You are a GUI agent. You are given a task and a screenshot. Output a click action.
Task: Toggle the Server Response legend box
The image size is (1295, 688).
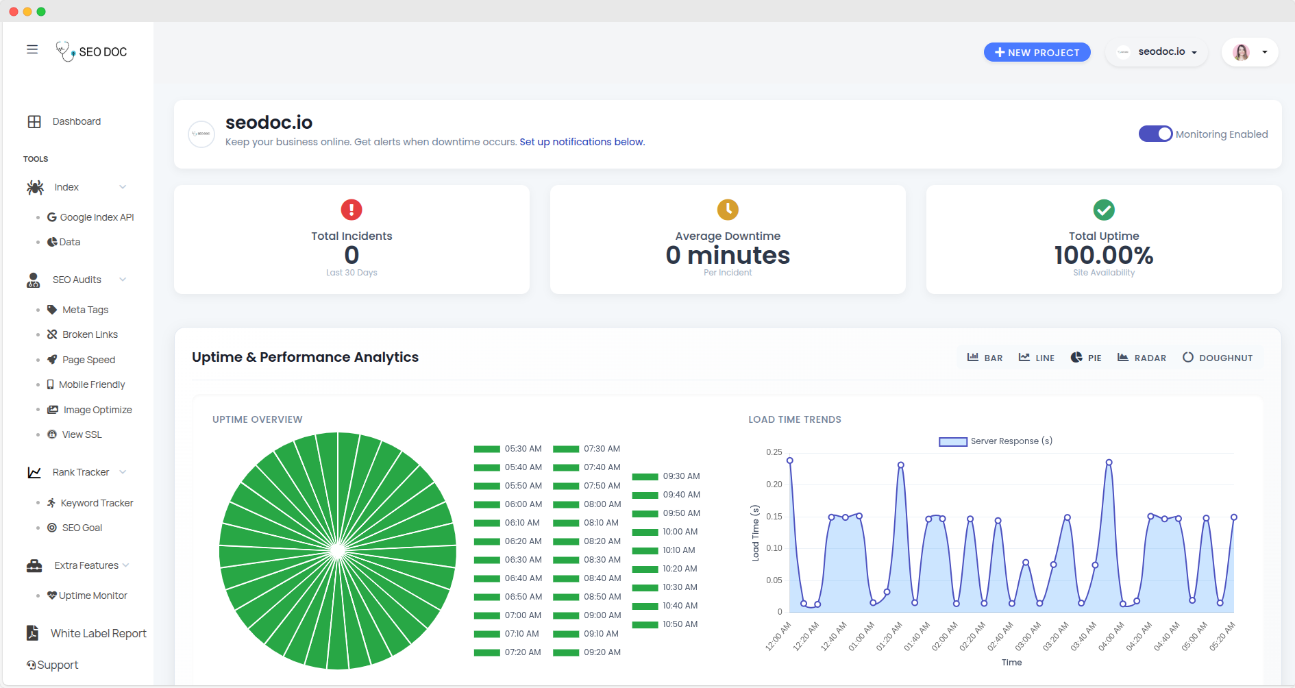[x=952, y=442]
